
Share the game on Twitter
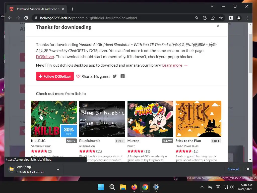115,76
